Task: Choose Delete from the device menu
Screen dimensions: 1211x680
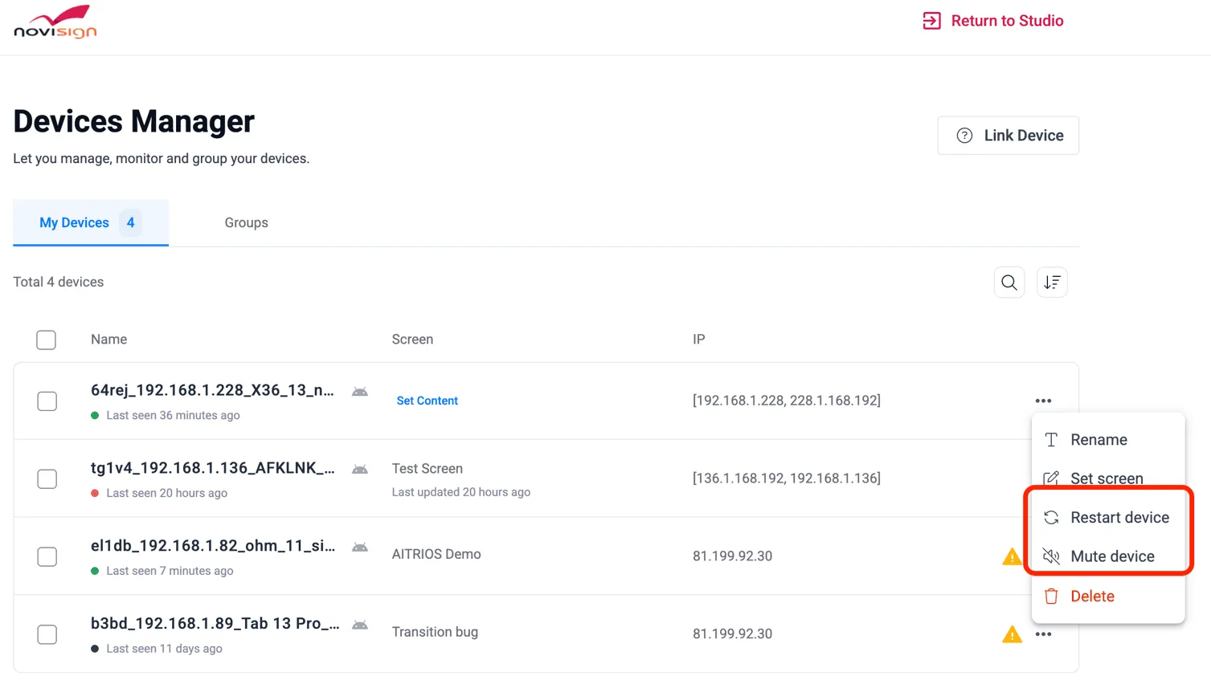Action: tap(1091, 597)
